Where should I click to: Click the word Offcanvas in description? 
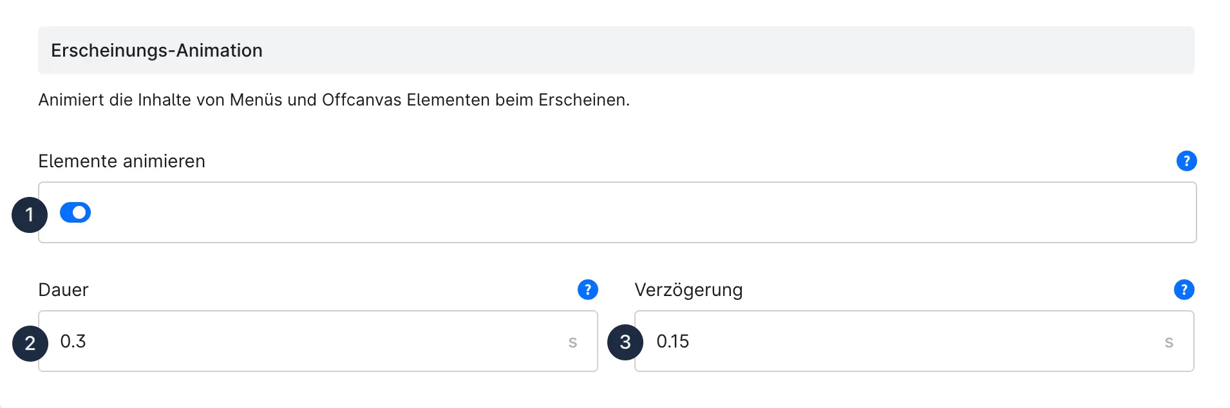point(361,100)
